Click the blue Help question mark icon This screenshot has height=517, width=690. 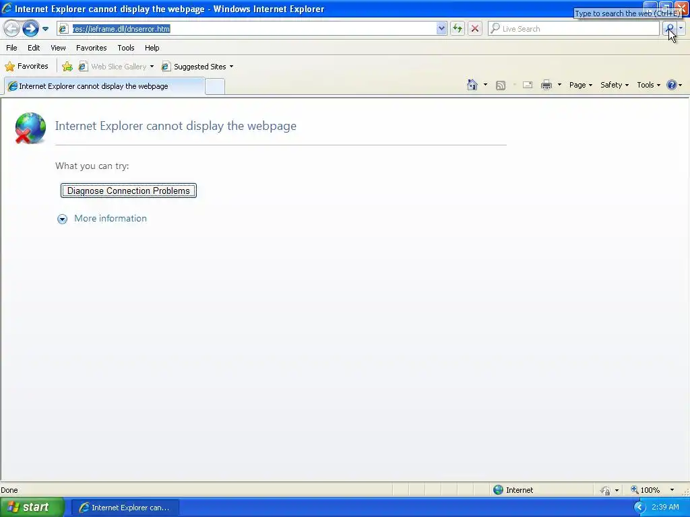pos(672,85)
